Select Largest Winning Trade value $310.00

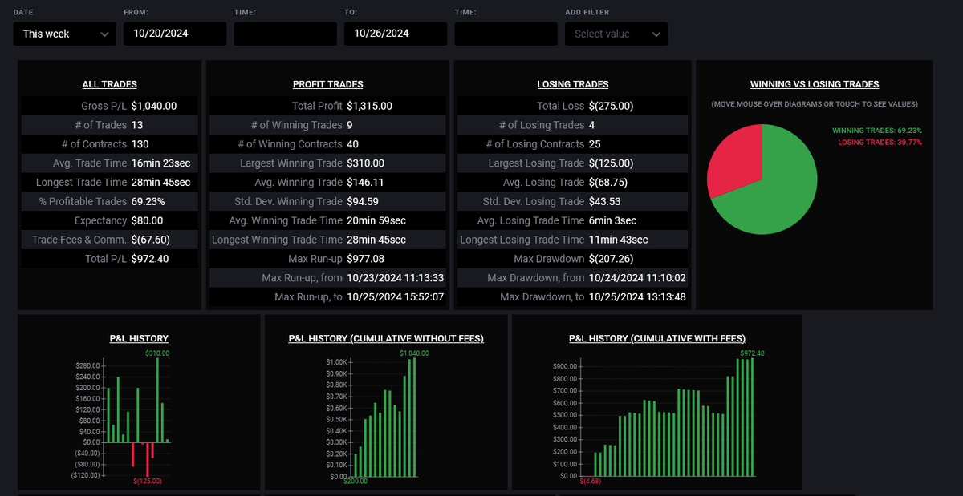(366, 163)
